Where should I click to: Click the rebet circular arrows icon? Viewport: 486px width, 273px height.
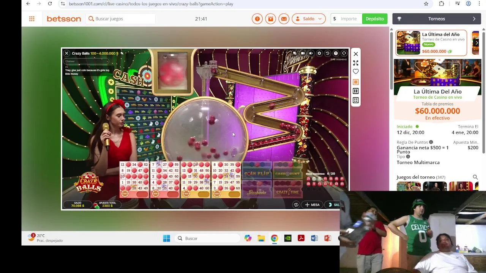296,205
